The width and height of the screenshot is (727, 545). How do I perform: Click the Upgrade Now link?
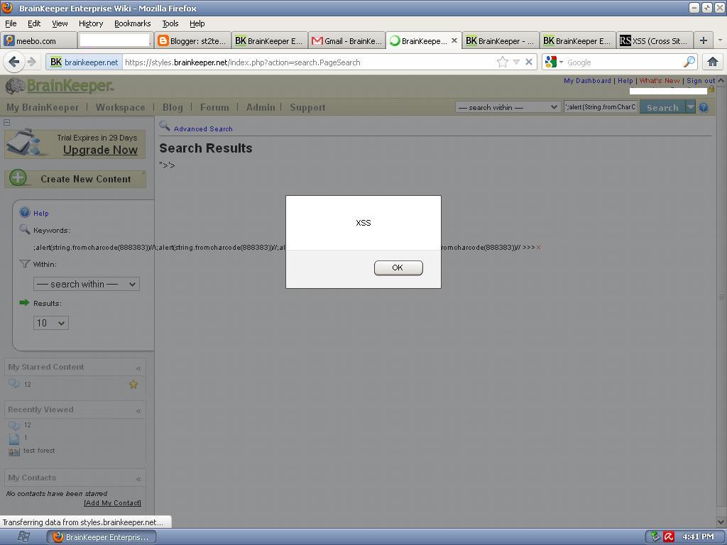100,150
